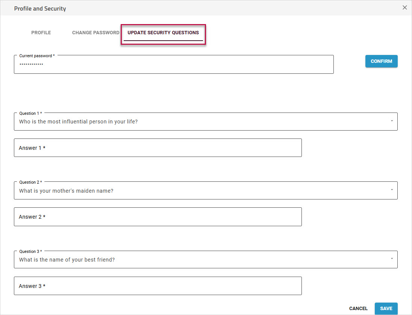The width and height of the screenshot is (412, 315).
Task: Click the arrow icon on Question 2
Action: [391, 190]
